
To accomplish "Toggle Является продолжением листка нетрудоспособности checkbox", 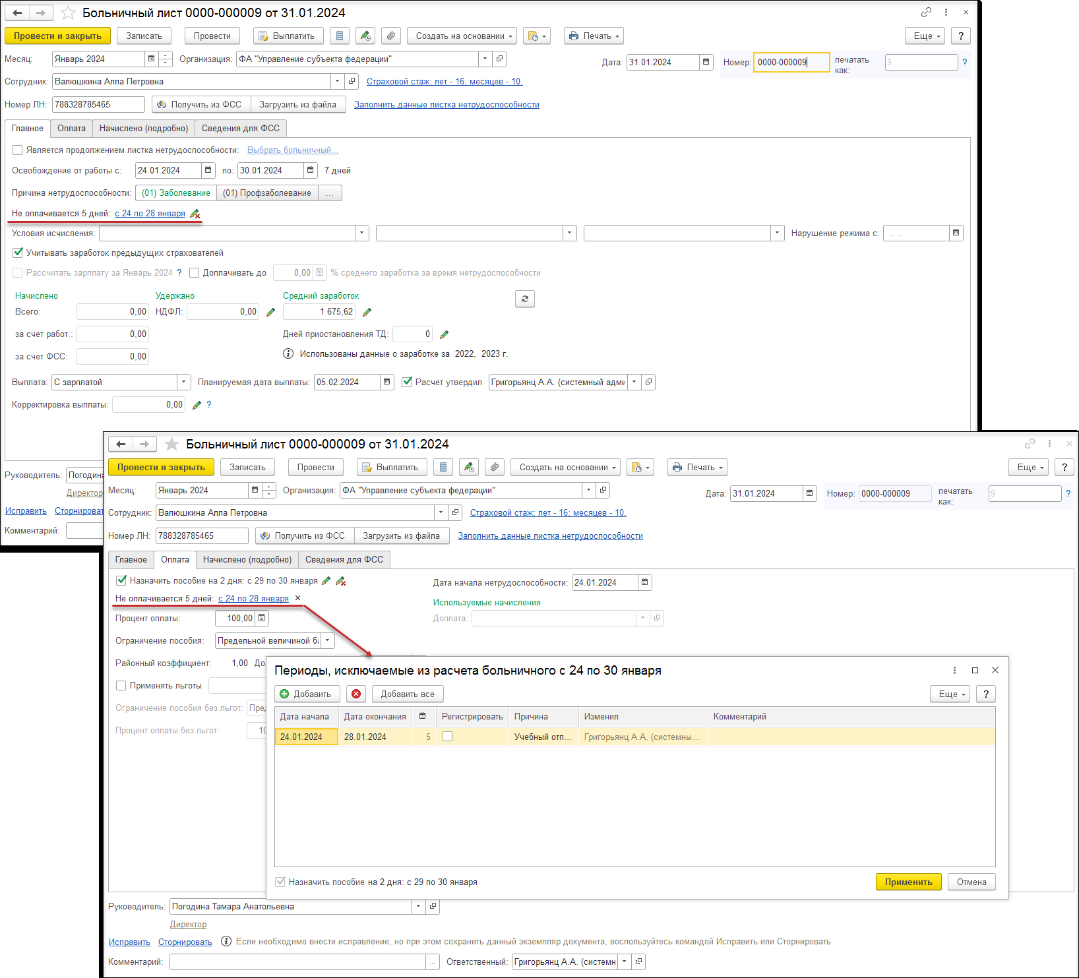I will click(x=18, y=150).
